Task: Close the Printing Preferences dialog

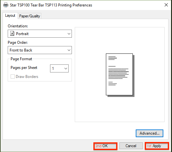Action: point(166,5)
